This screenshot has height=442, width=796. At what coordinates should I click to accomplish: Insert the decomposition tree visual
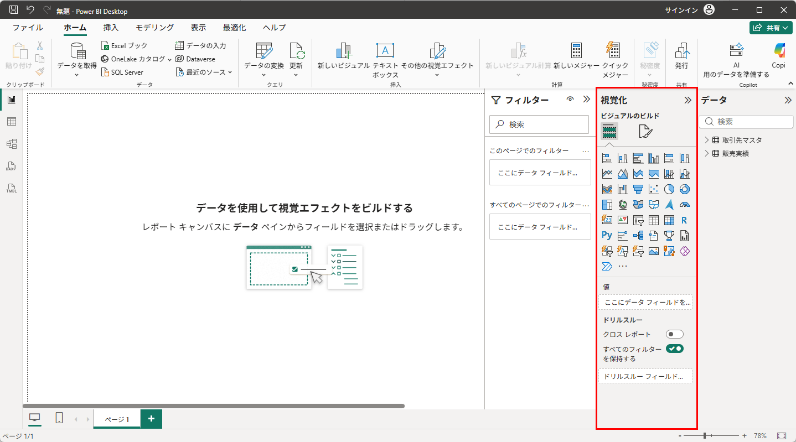tap(638, 236)
